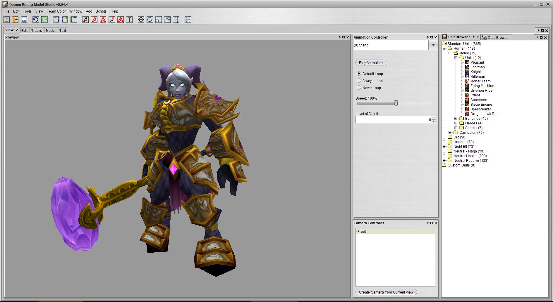
Task: Select the Custom Units (0) folder
Action: 461,165
